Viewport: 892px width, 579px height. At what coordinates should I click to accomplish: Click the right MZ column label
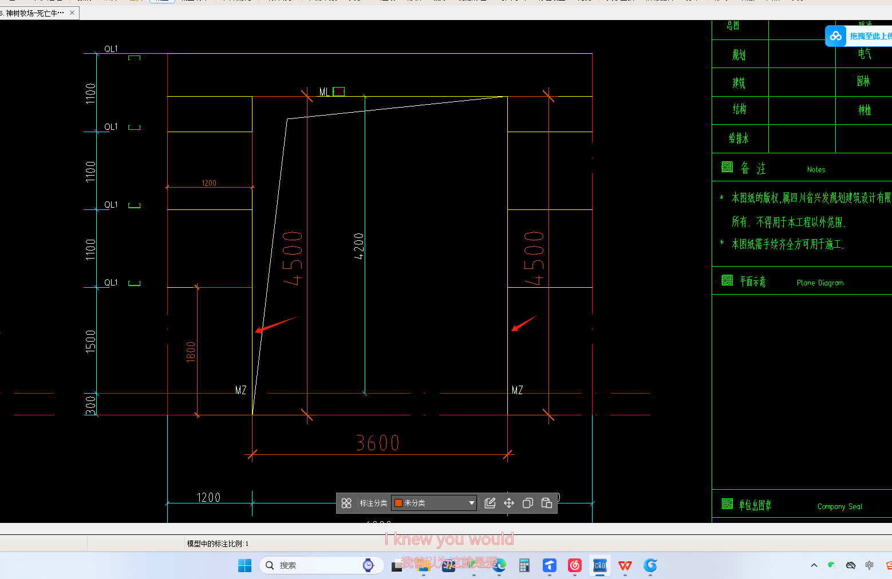(x=517, y=390)
